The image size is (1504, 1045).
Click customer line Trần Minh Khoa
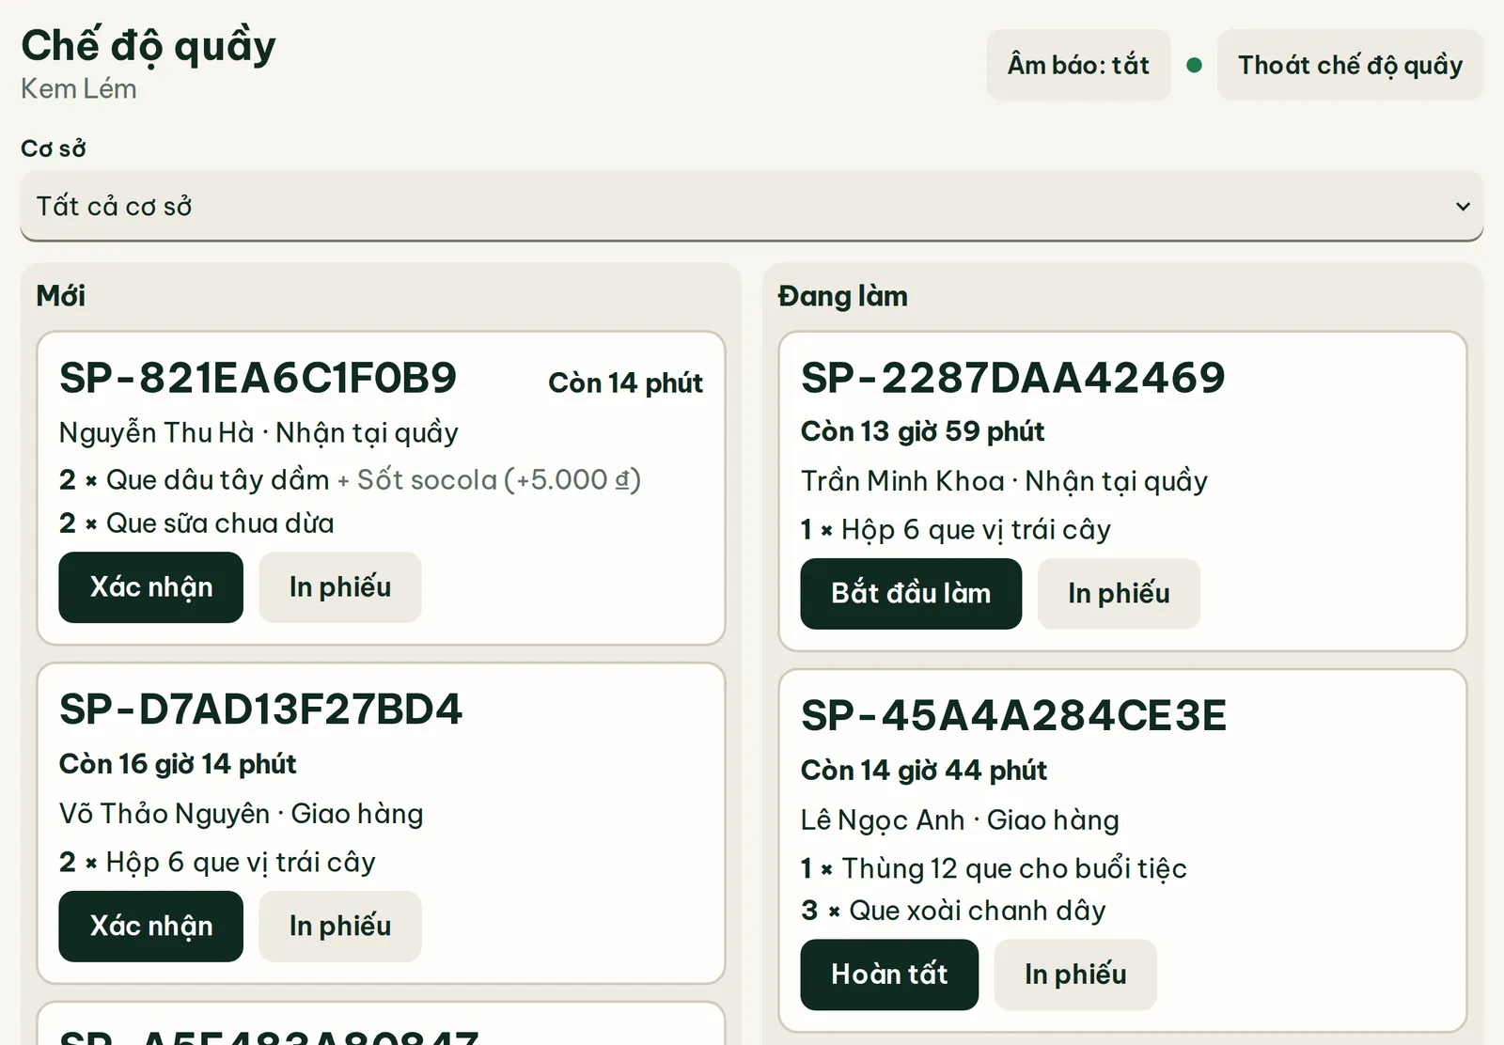[1004, 481]
